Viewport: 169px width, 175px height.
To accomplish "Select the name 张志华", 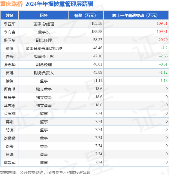I will click(10, 65).
